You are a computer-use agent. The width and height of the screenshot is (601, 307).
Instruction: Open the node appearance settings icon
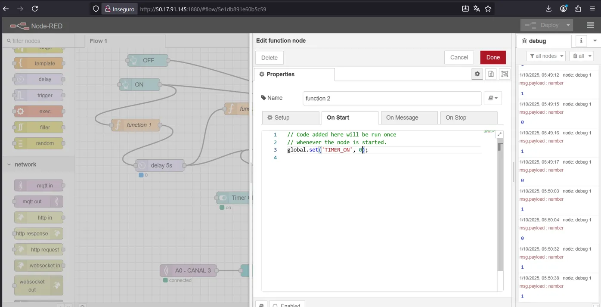coord(505,74)
